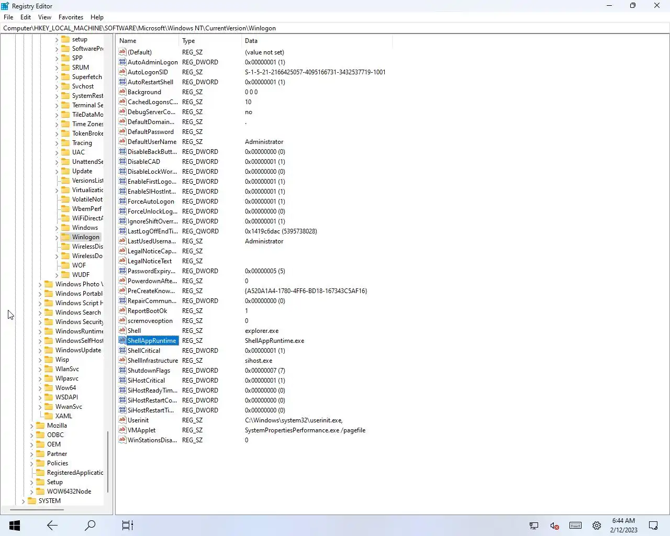Open the Help menu

tap(97, 17)
